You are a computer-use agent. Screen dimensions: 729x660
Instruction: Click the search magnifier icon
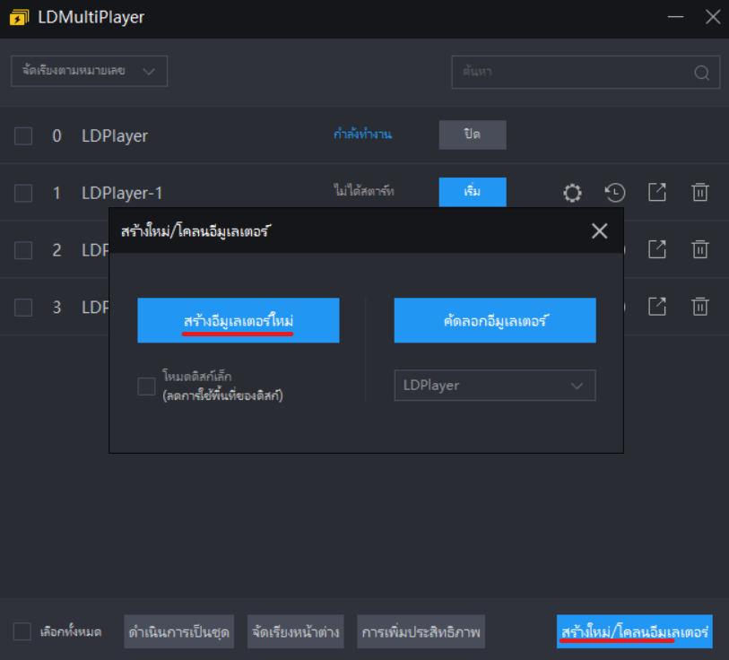coord(701,73)
